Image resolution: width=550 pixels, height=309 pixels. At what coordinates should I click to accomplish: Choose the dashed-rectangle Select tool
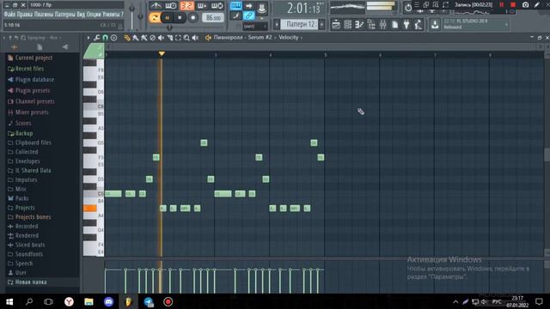[x=178, y=38]
